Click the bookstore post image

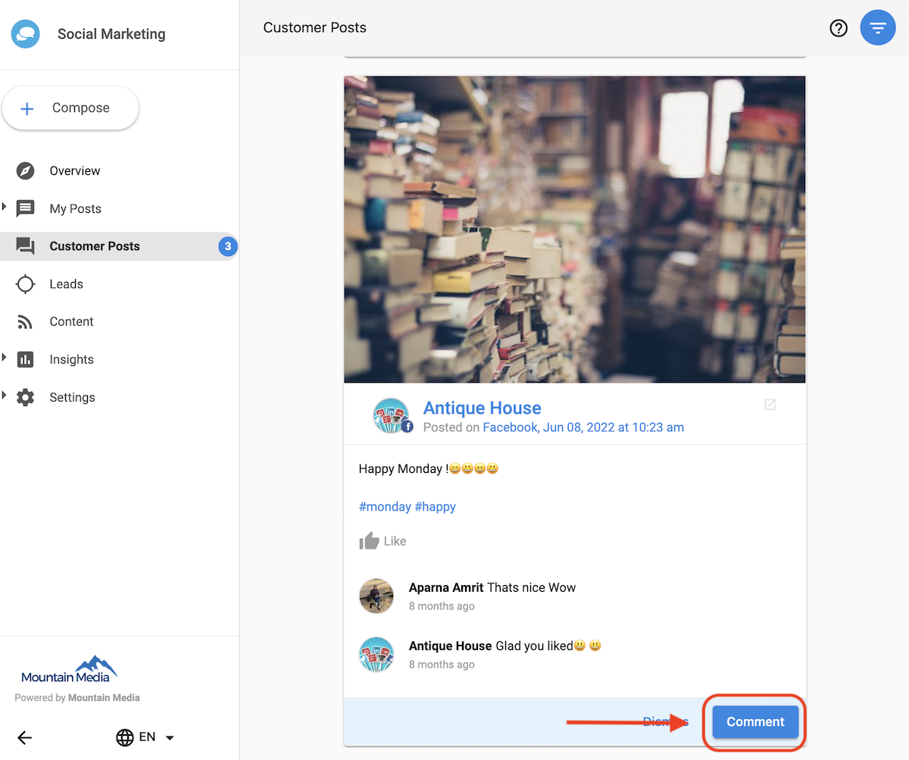tap(575, 230)
